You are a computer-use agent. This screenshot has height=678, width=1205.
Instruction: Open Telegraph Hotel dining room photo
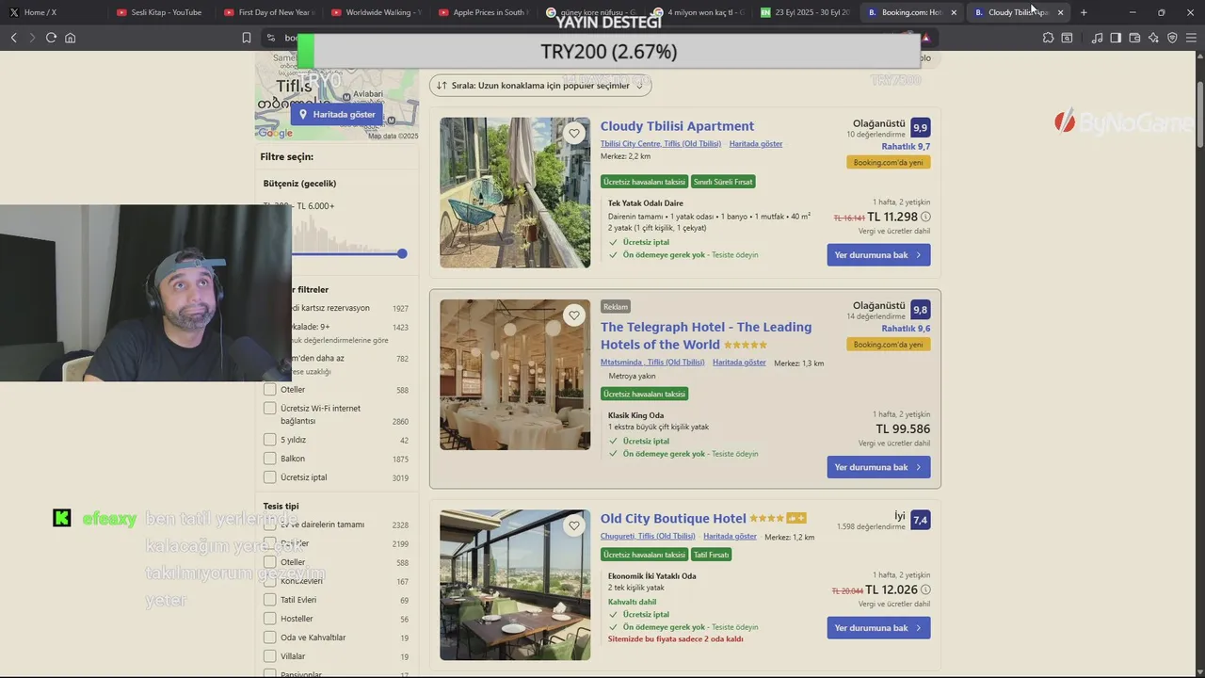[x=515, y=375]
